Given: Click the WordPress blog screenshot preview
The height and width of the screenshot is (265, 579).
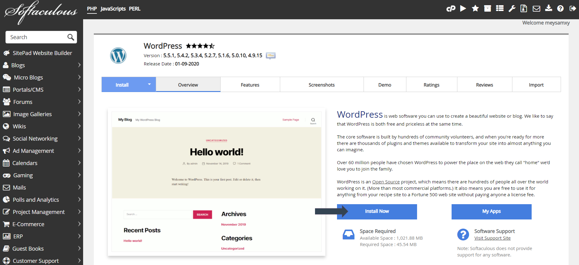Looking at the screenshot, I should pos(217,182).
